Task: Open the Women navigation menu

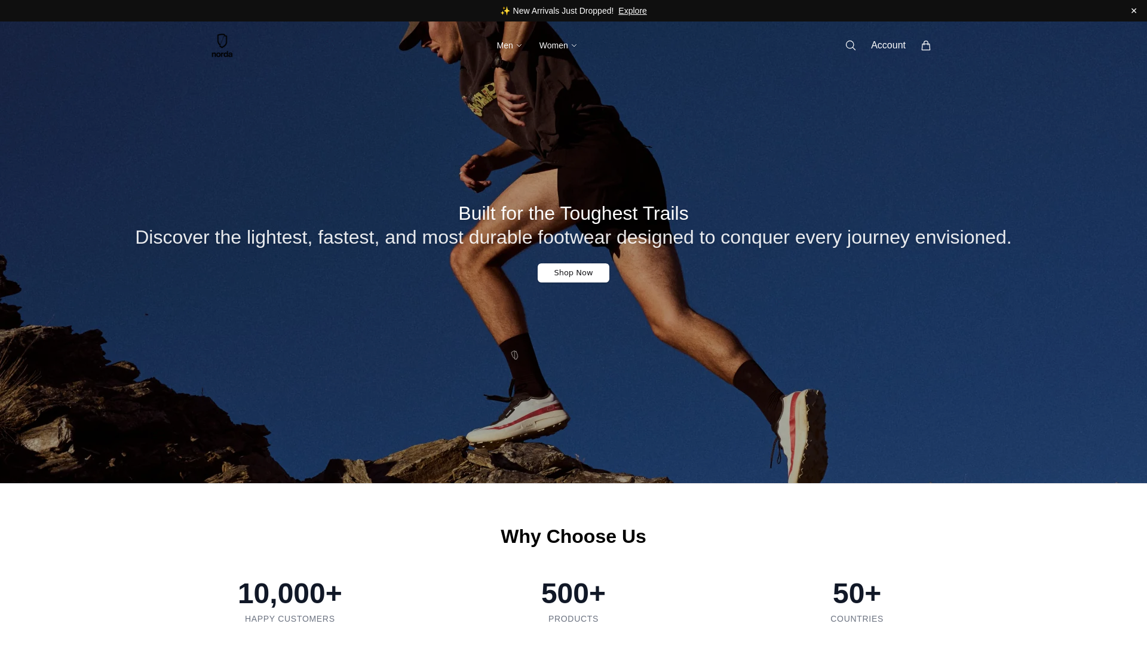Action: pos(558,45)
